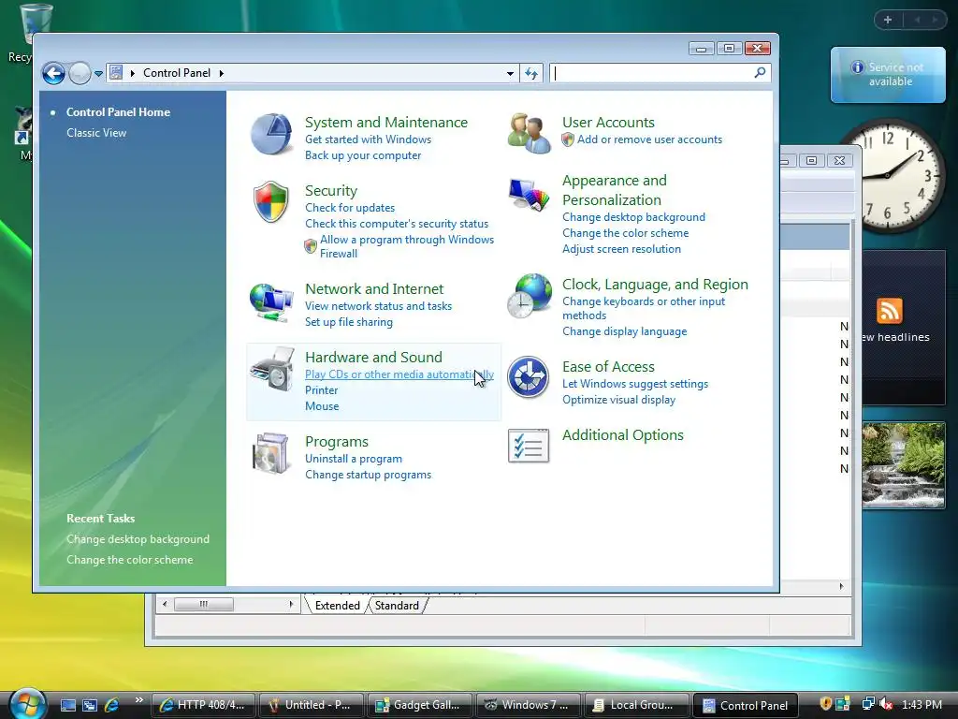Click the muted volume tray icon
The width and height of the screenshot is (958, 719).
(885, 705)
